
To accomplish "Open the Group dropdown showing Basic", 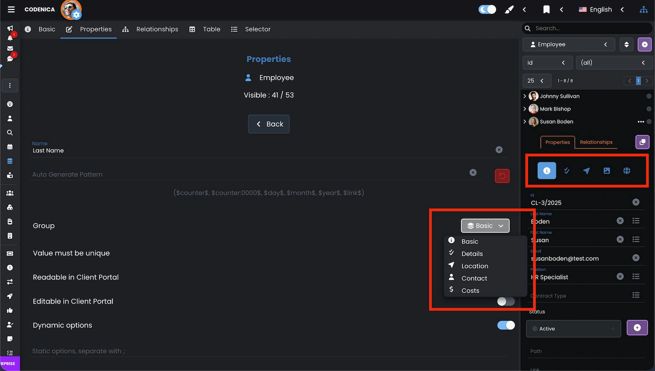I will (485, 226).
